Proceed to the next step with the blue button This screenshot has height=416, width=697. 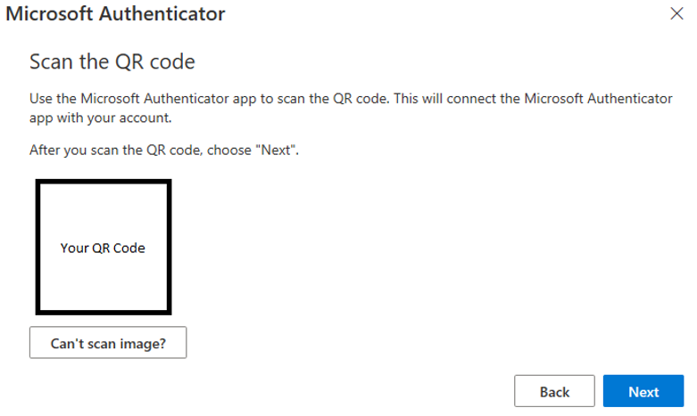coord(643,391)
